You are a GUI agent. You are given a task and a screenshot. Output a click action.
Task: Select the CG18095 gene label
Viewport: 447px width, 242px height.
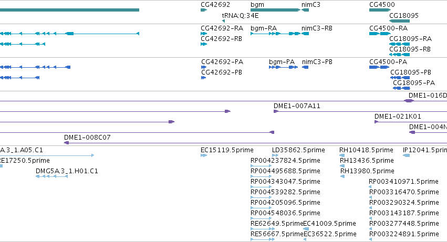coord(404,15)
